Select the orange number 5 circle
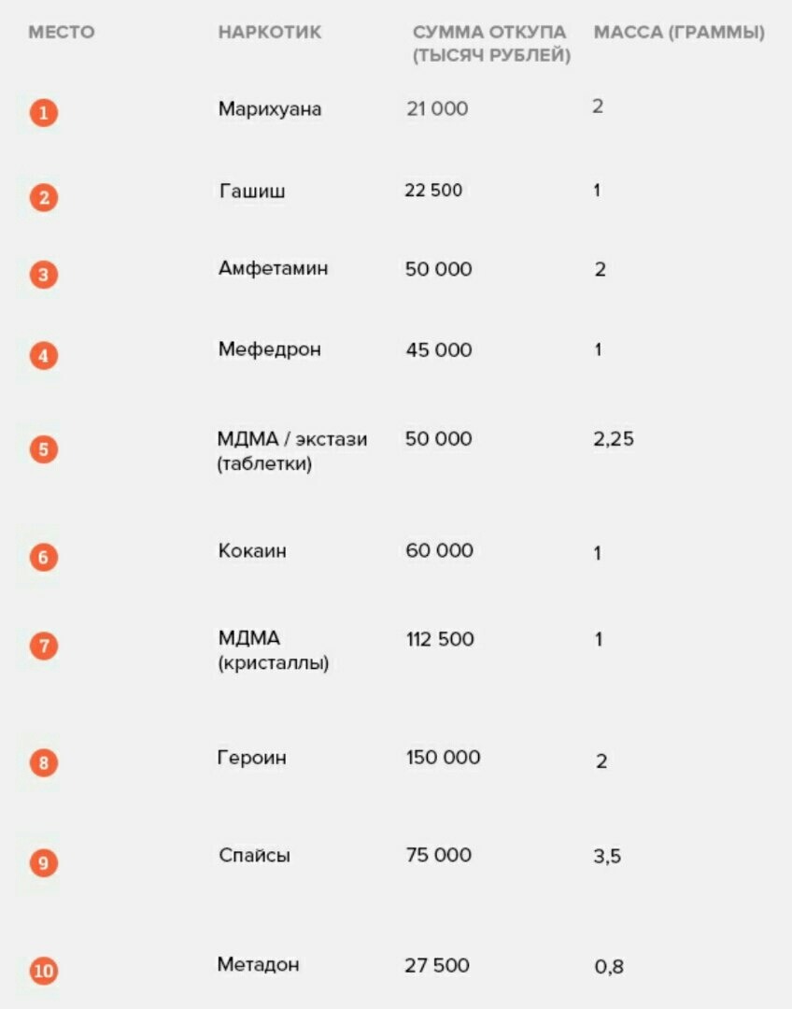Image resolution: width=792 pixels, height=1009 pixels. tap(43, 449)
